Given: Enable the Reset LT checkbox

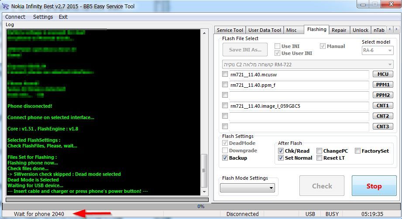Looking at the screenshot, I should (319, 158).
